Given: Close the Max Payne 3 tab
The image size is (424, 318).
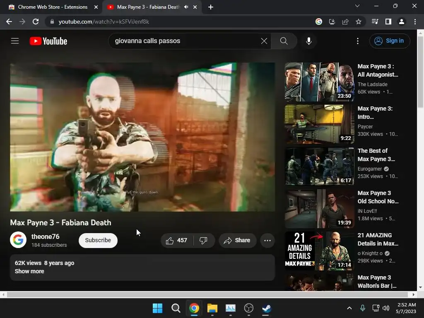Looking at the screenshot, I should [x=195, y=7].
